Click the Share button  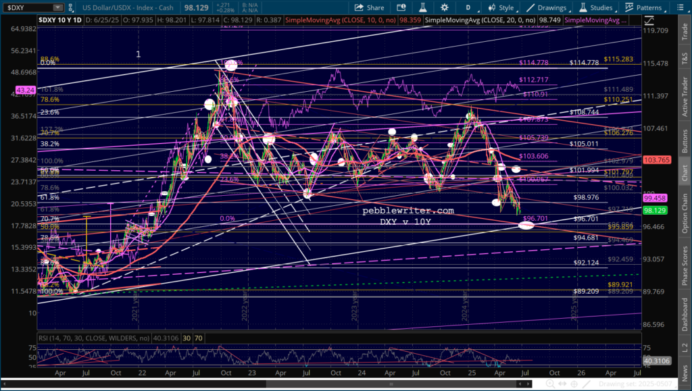370,7
